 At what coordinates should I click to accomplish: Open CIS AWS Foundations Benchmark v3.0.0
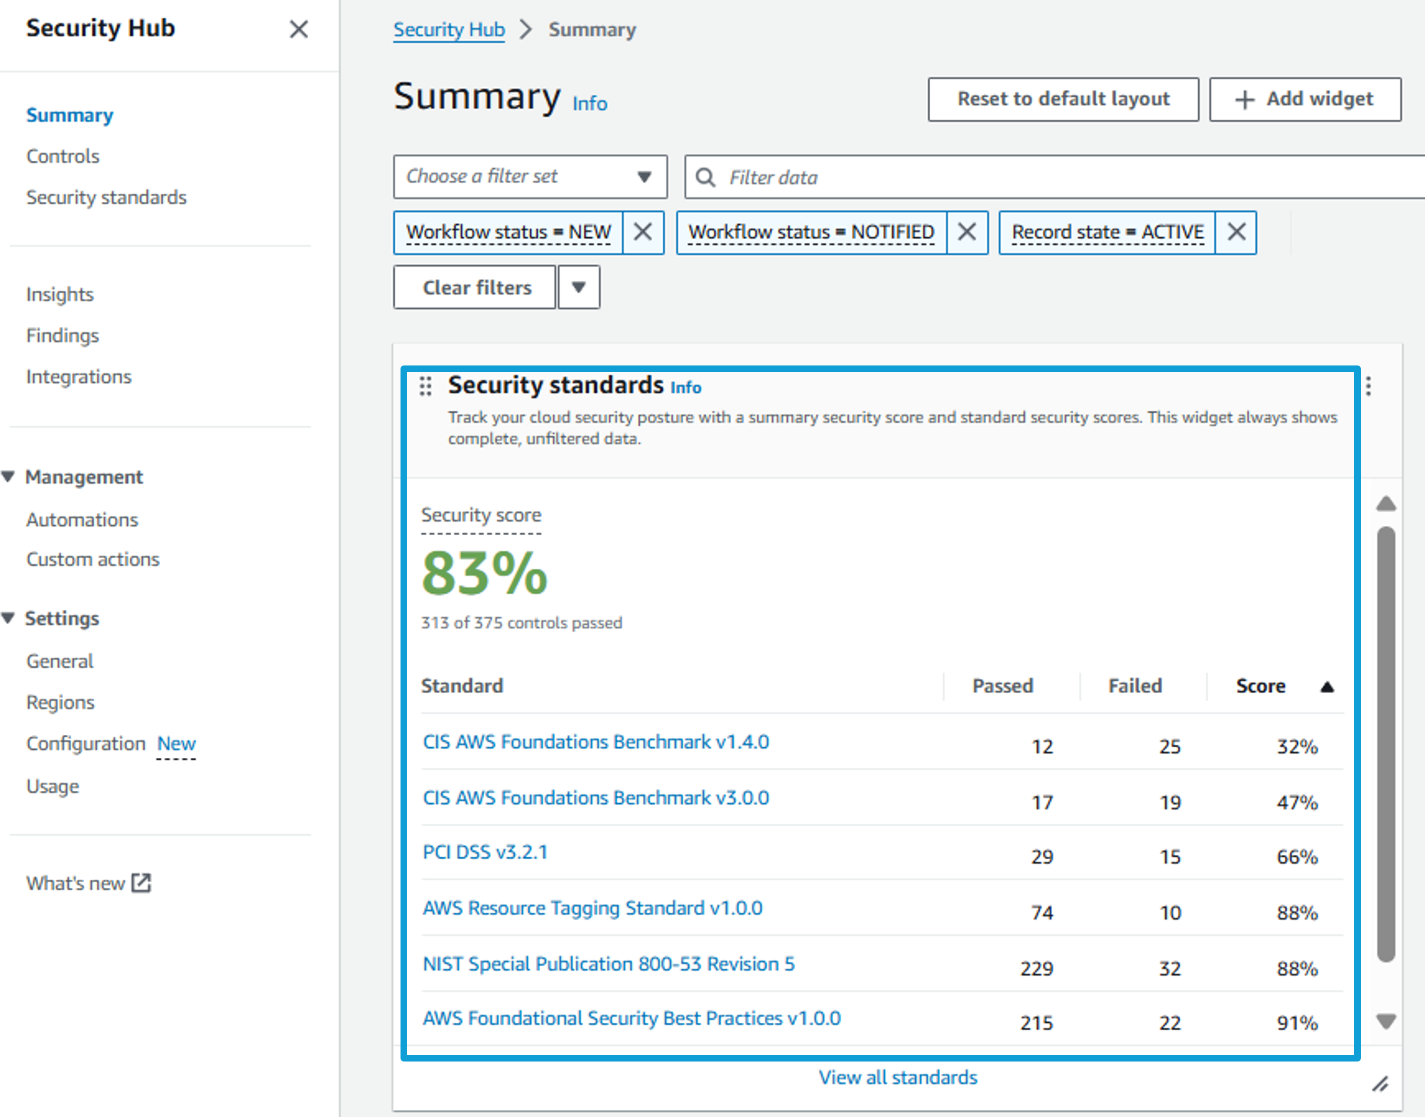click(595, 798)
